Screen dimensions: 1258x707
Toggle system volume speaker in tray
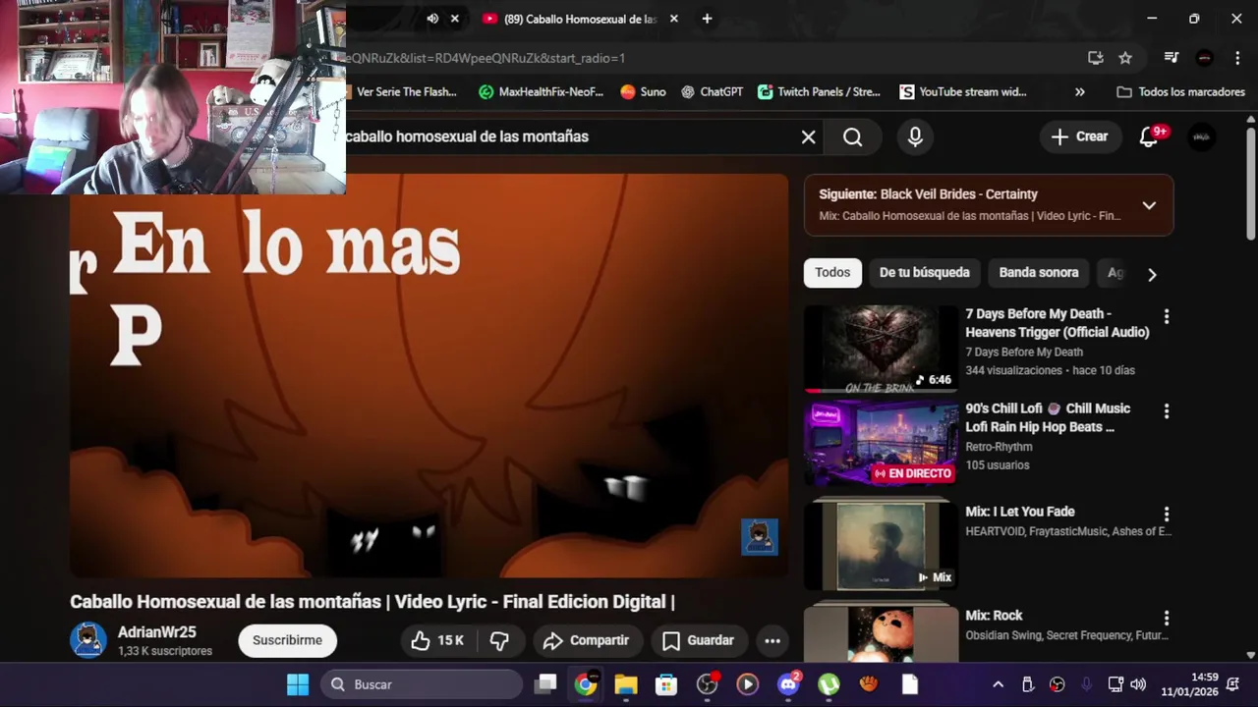(x=1138, y=684)
